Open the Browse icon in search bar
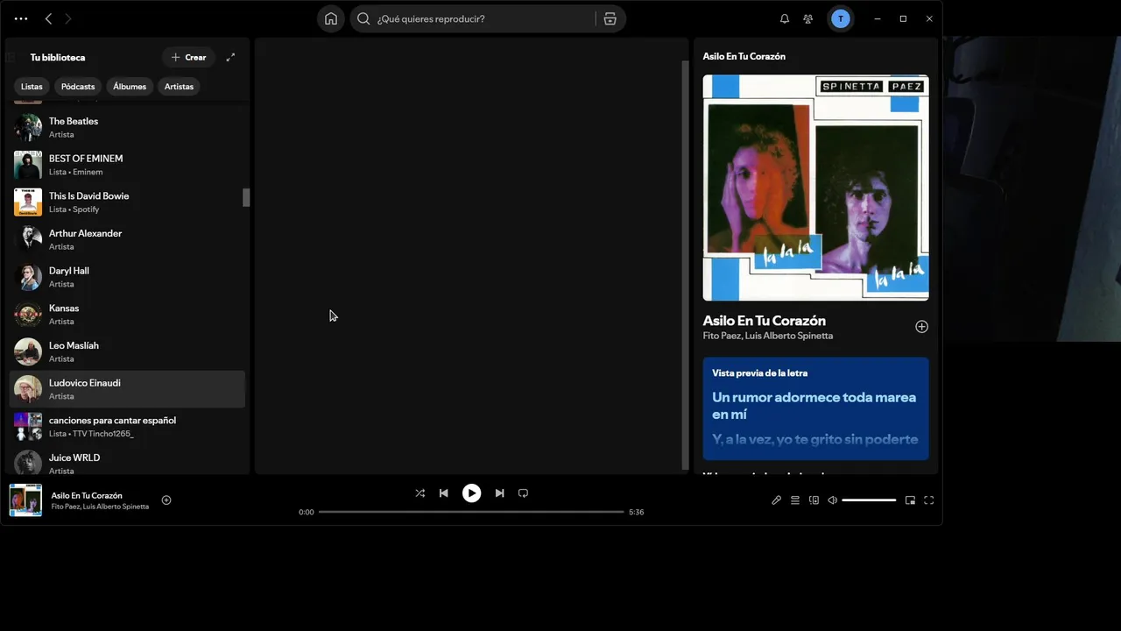This screenshot has height=631, width=1121. click(x=610, y=18)
